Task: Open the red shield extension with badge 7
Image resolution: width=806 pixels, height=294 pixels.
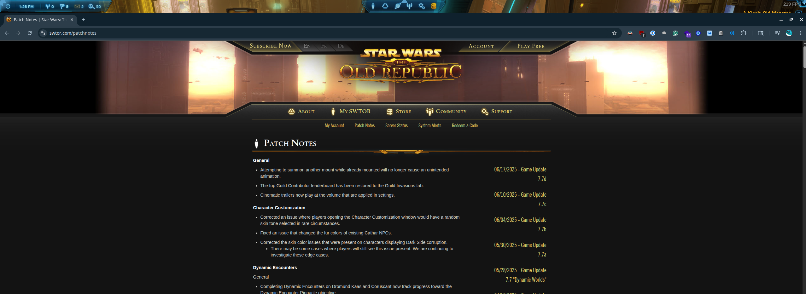Action: (641, 33)
